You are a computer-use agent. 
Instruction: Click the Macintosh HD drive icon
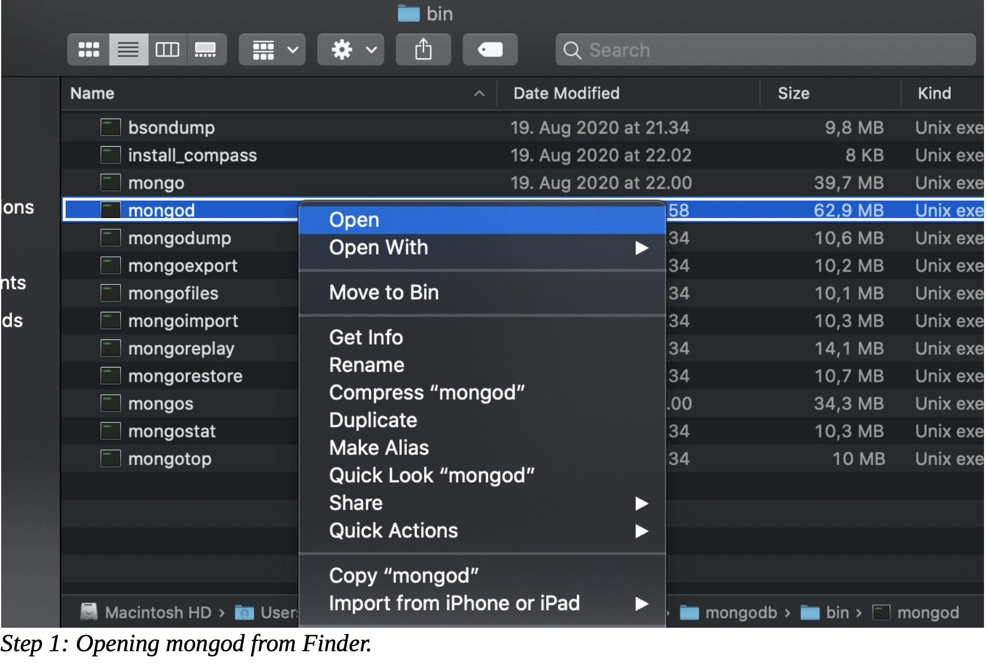(89, 612)
